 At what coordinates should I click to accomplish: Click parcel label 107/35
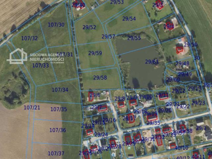tap(59, 109)
